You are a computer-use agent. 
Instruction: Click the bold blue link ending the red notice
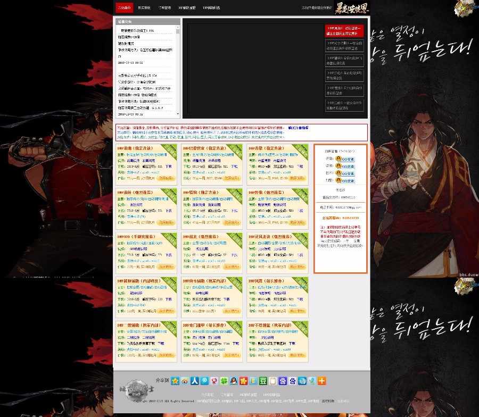point(298,128)
